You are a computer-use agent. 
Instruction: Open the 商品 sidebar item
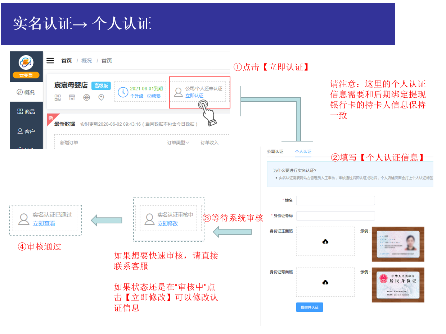click(x=26, y=112)
